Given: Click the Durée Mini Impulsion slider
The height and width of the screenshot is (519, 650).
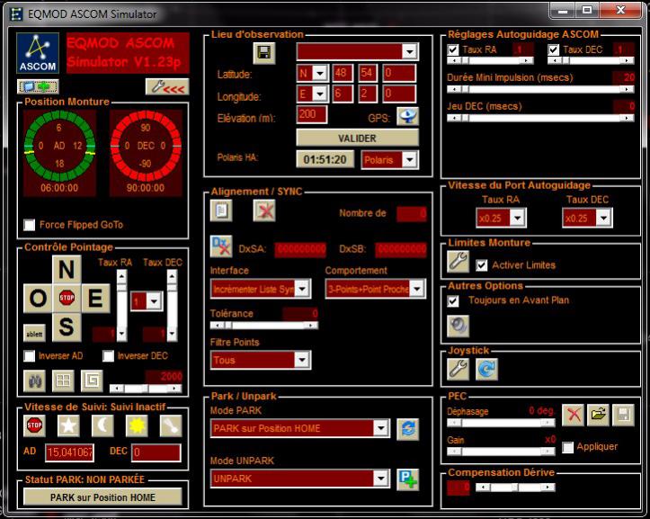Looking at the screenshot, I should click(x=540, y=89).
